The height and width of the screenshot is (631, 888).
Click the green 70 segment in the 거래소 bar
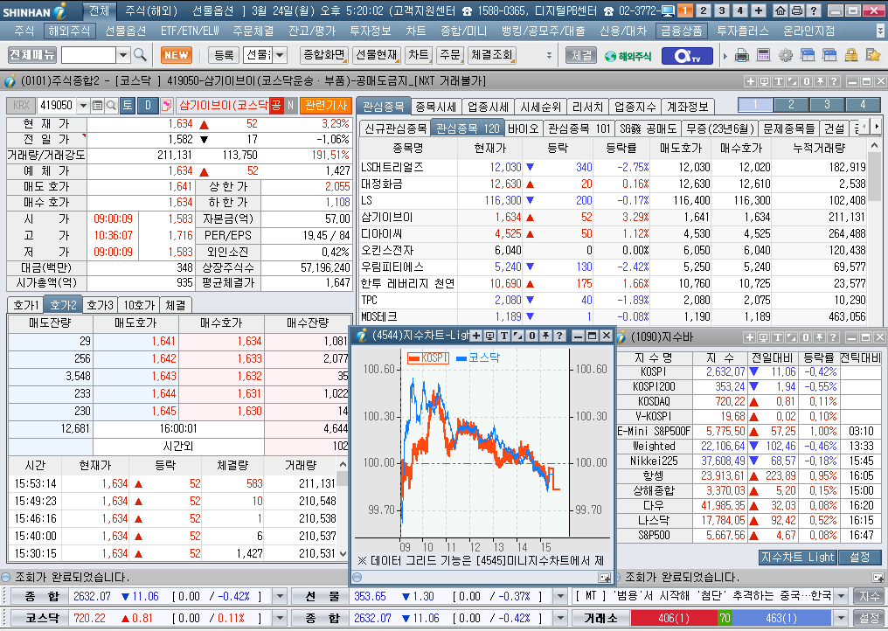coord(725,618)
